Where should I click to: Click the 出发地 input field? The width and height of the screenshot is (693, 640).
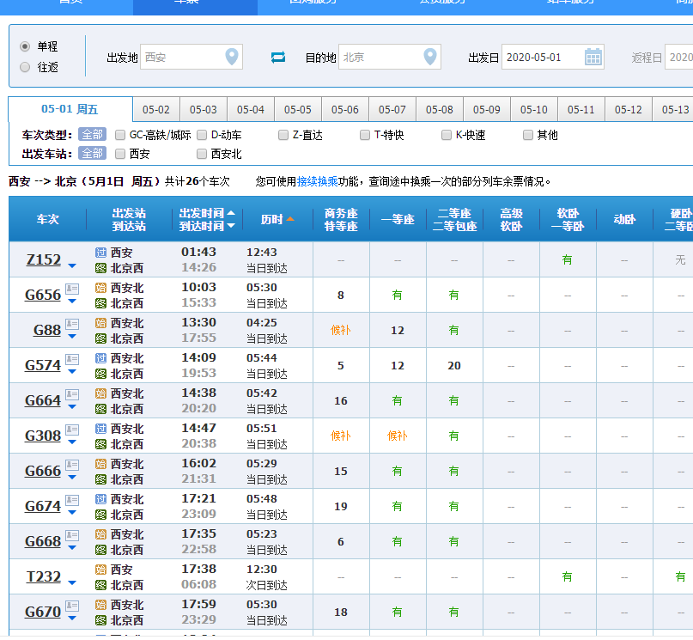(191, 57)
